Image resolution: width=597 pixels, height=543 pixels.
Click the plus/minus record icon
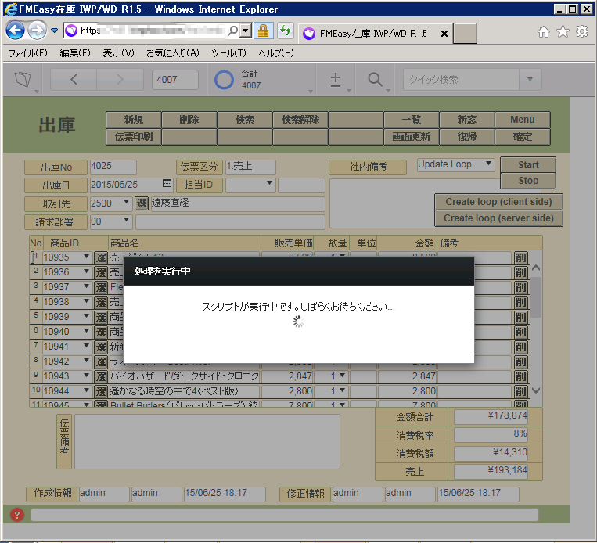(336, 80)
